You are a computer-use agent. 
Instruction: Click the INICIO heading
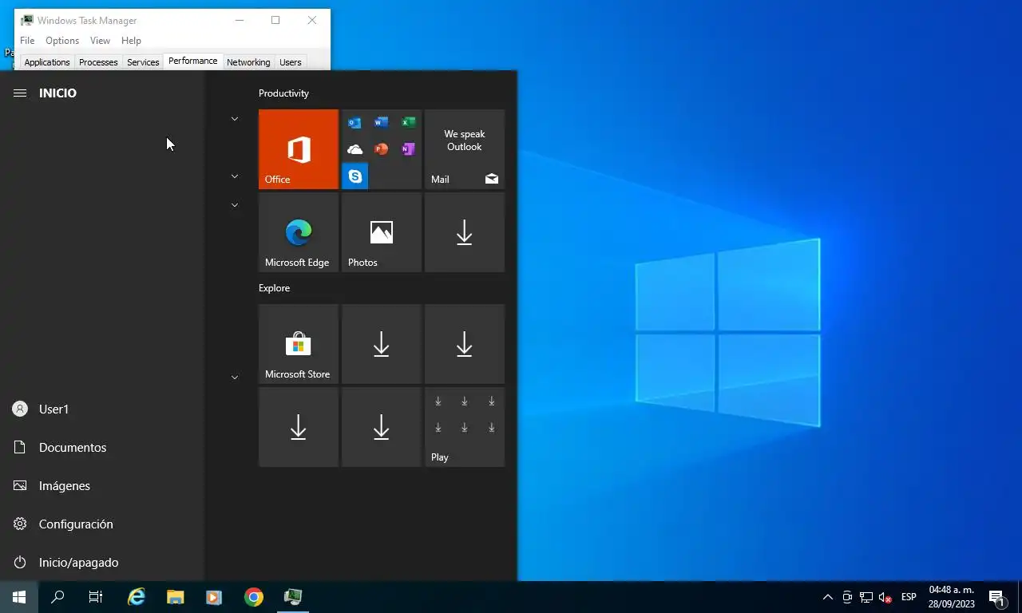(x=57, y=93)
